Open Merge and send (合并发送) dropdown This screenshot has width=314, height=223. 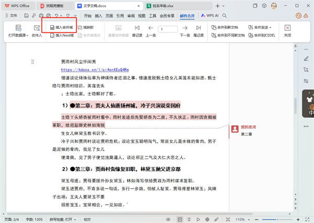point(260,27)
